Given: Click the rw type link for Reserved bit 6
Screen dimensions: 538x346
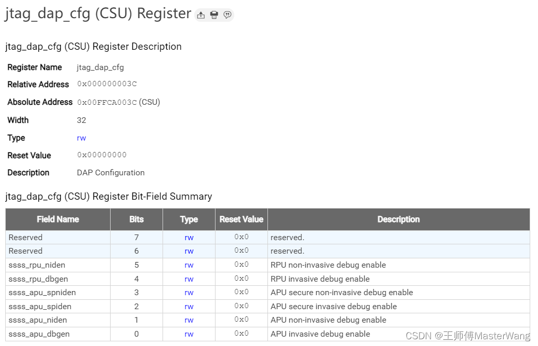Looking at the screenshot, I should 189,251.
